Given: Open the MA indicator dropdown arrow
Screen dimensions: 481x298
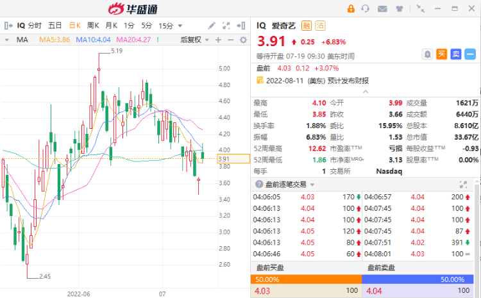Looking at the screenshot, I should [x=7, y=40].
